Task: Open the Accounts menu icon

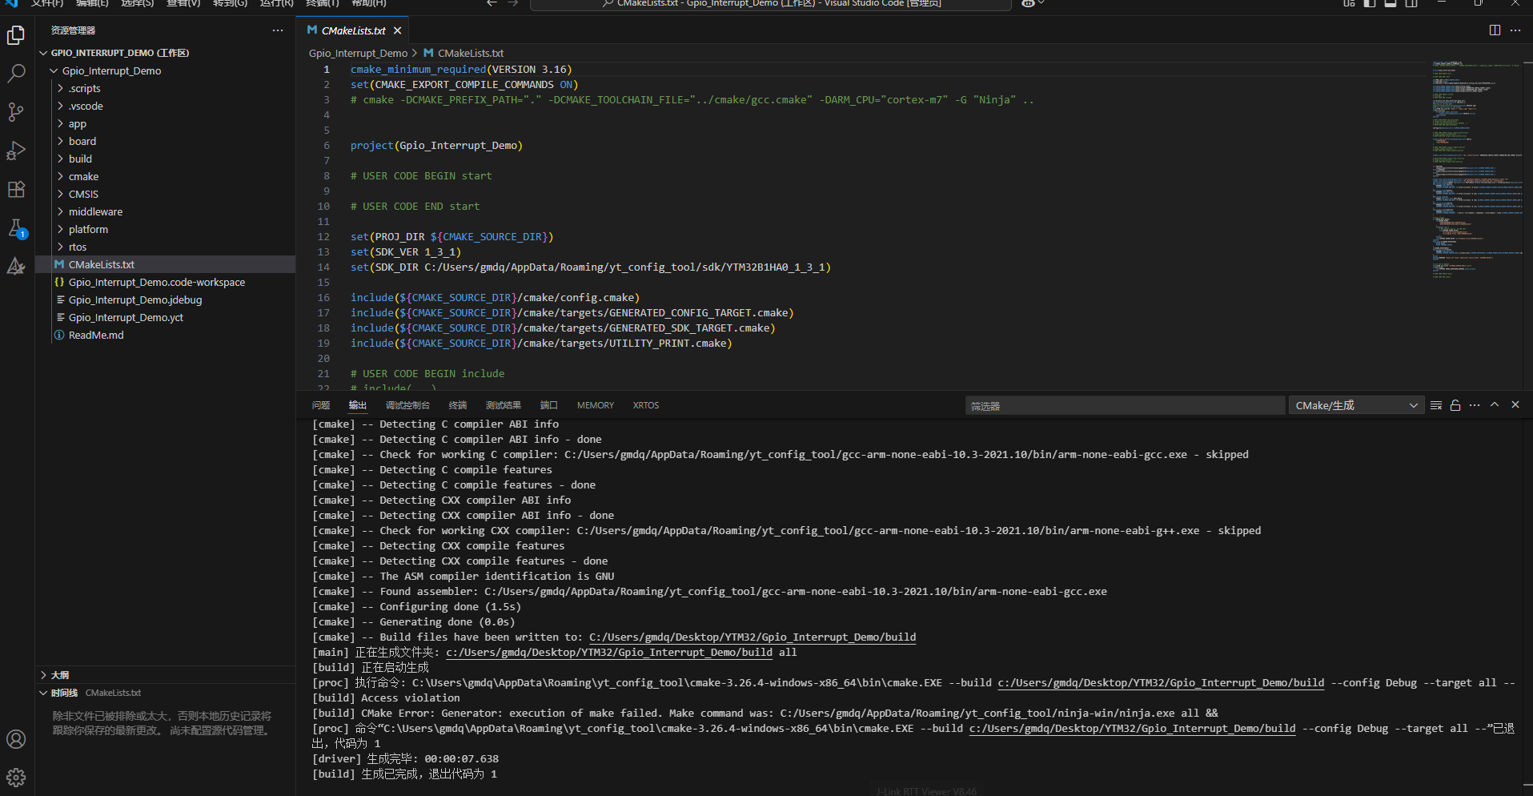Action: (16, 739)
